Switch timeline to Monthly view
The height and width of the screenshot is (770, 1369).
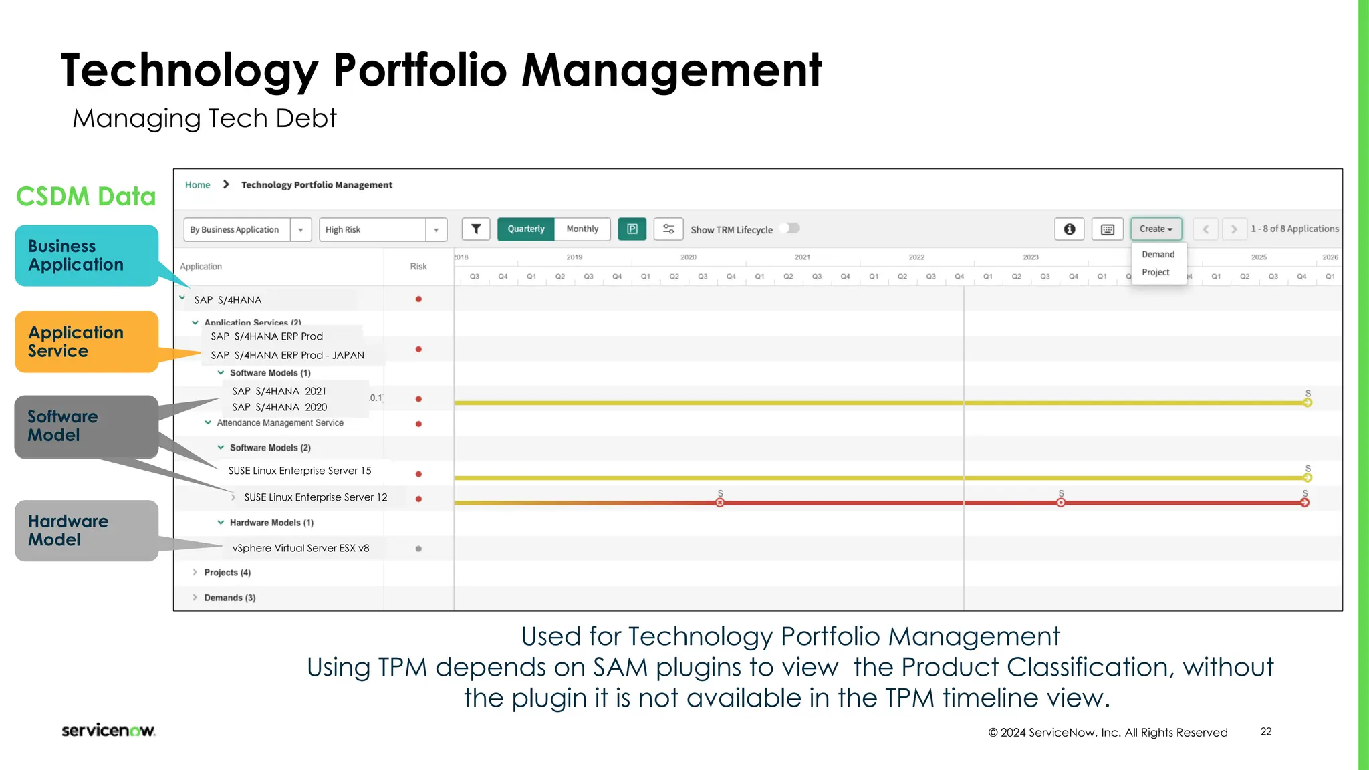582,229
